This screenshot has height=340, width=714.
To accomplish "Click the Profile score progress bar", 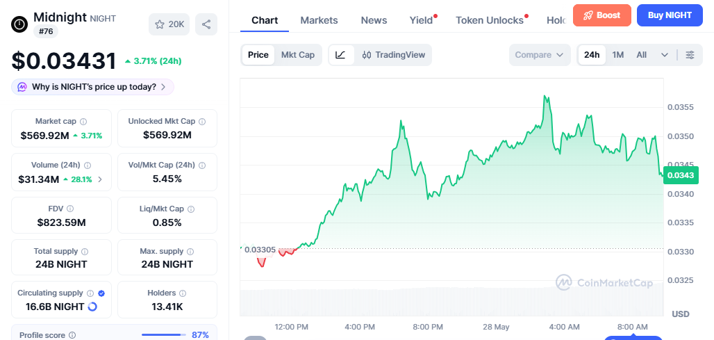I will click(164, 335).
